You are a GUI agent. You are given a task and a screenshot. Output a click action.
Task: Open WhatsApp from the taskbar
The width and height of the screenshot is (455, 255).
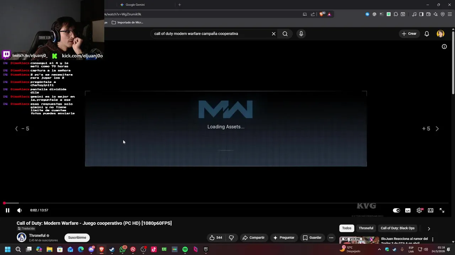coord(123,249)
